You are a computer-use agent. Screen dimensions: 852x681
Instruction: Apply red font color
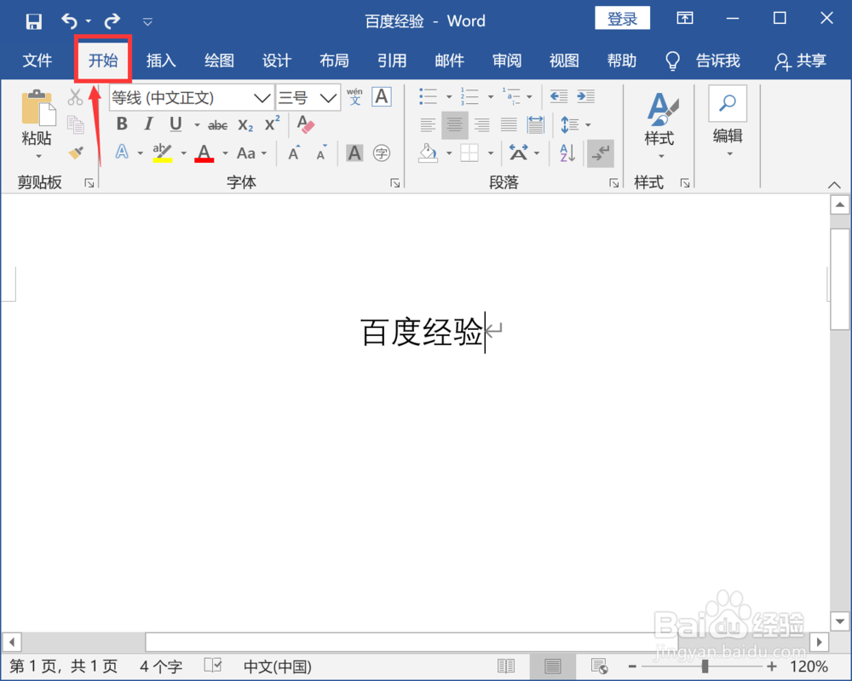(x=204, y=153)
